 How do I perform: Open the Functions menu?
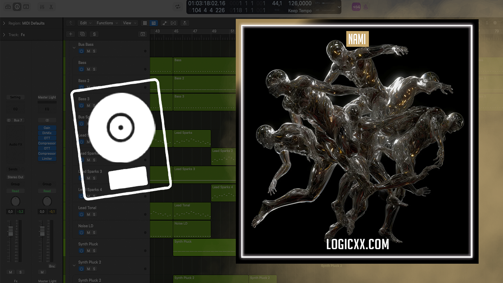click(x=106, y=23)
